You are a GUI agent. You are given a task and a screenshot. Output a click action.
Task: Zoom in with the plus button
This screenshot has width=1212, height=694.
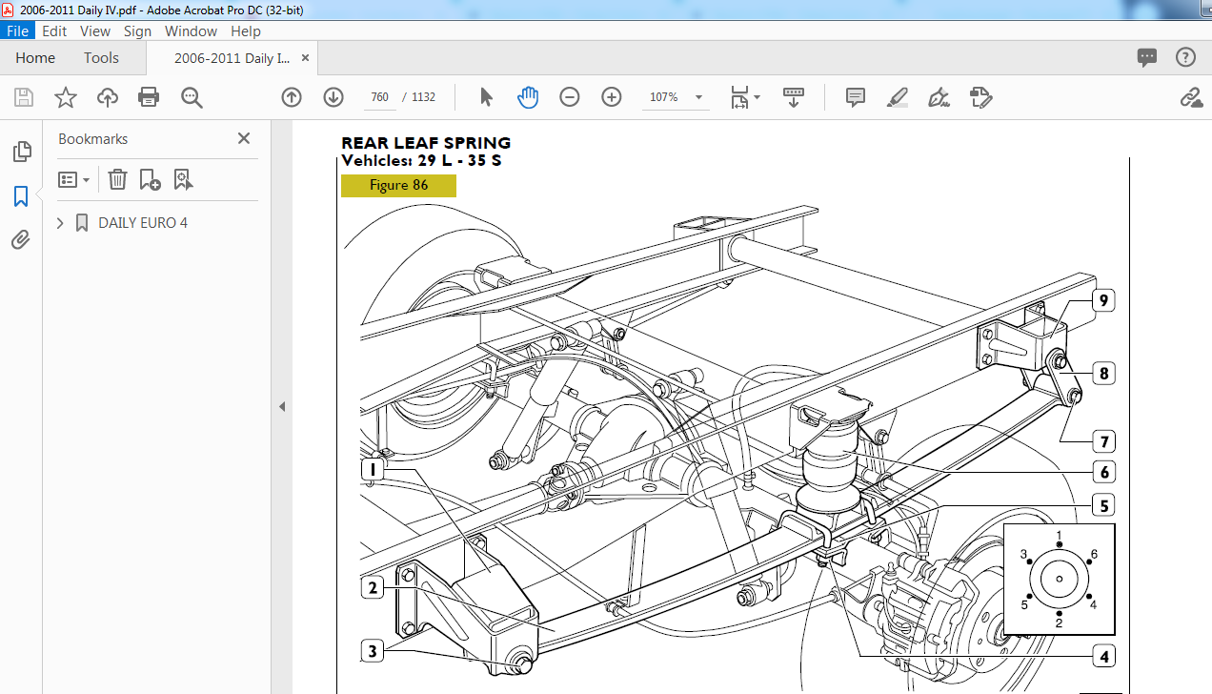click(612, 97)
